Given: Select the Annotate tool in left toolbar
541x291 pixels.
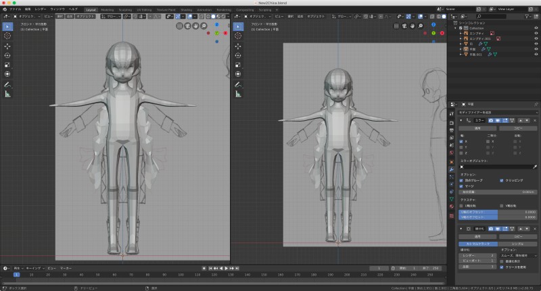Looking at the screenshot, I should 7,84.
